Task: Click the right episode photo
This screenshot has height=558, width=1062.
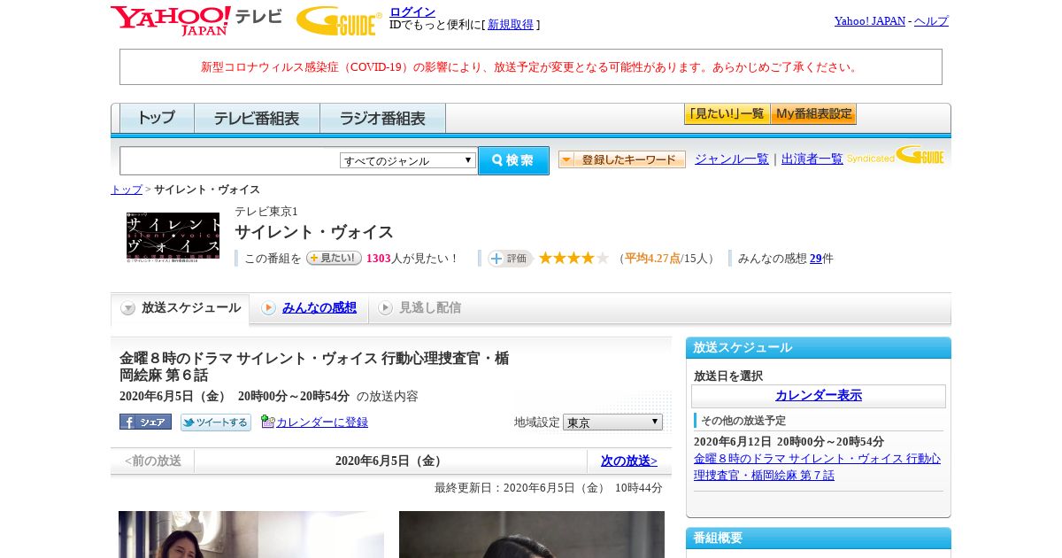Action: pos(532,534)
